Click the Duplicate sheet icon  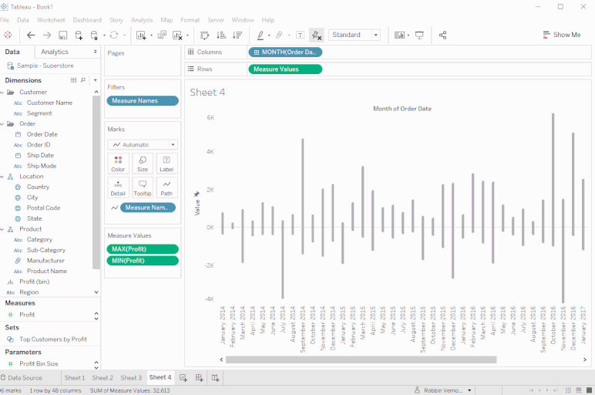coord(162,35)
